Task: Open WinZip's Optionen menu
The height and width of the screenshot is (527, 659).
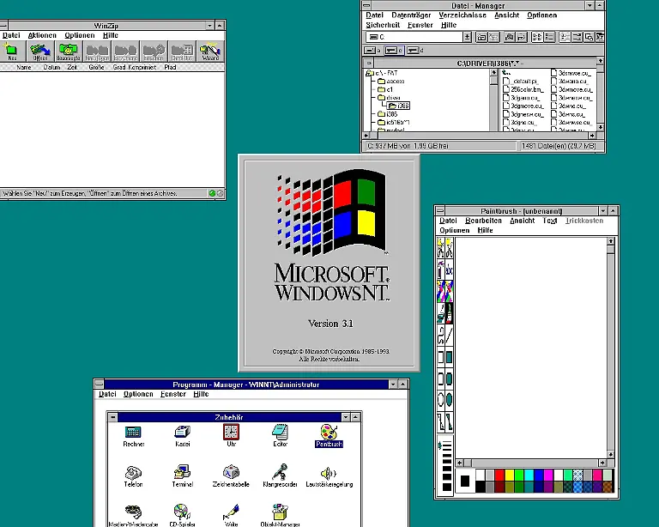Action: point(80,35)
